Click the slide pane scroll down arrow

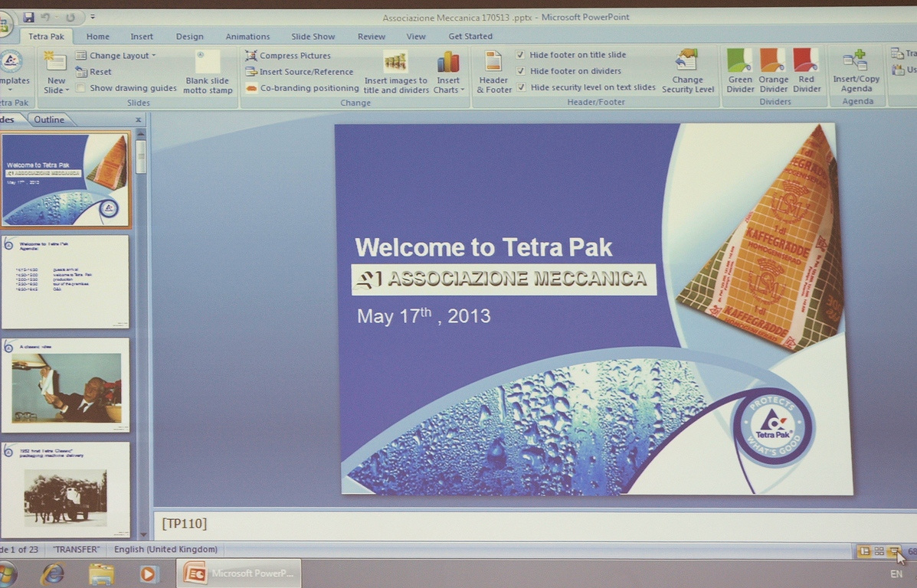(x=144, y=534)
